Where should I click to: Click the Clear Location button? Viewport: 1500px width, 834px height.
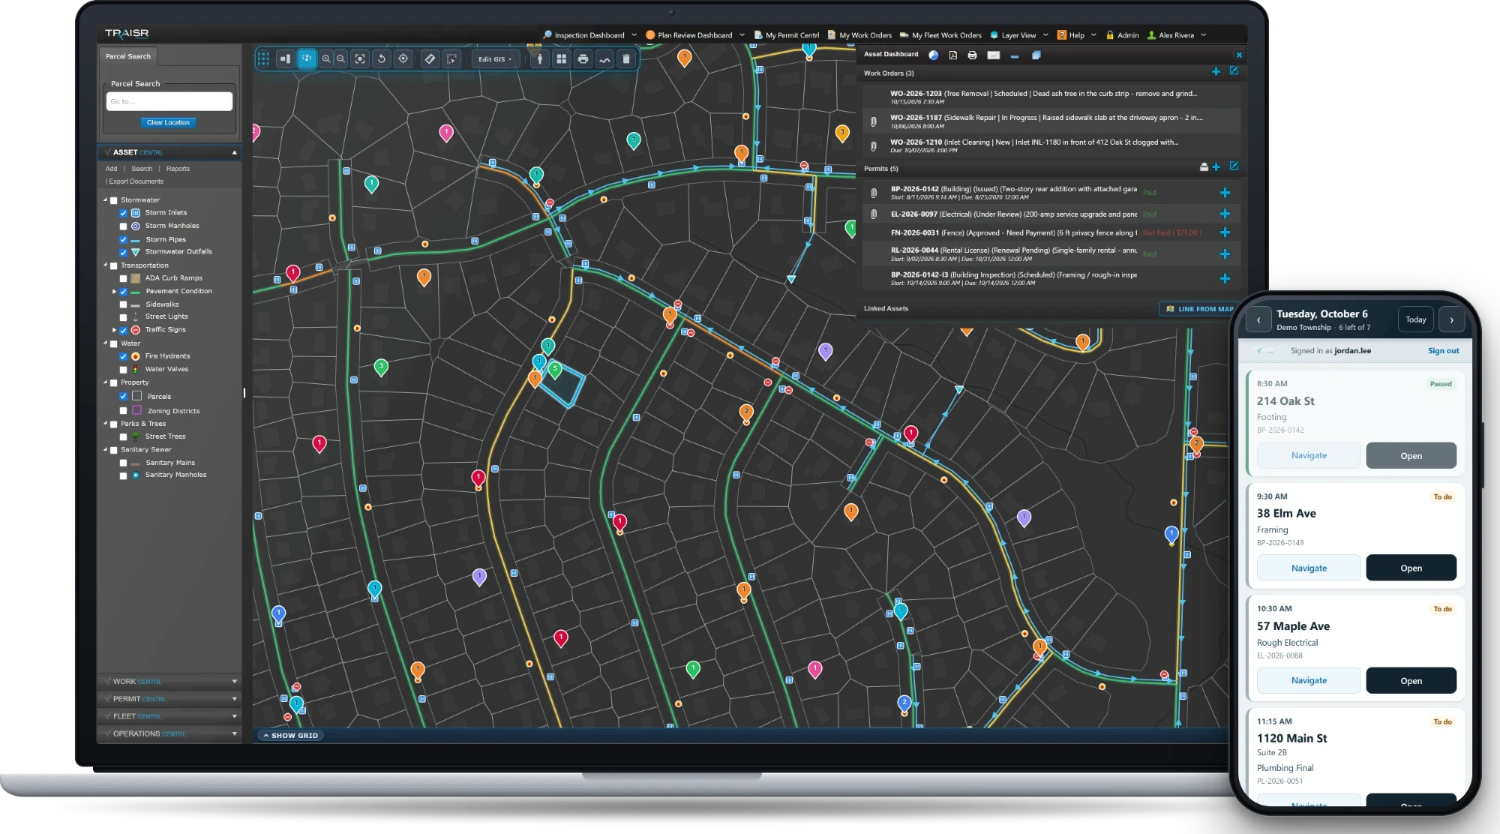(168, 122)
